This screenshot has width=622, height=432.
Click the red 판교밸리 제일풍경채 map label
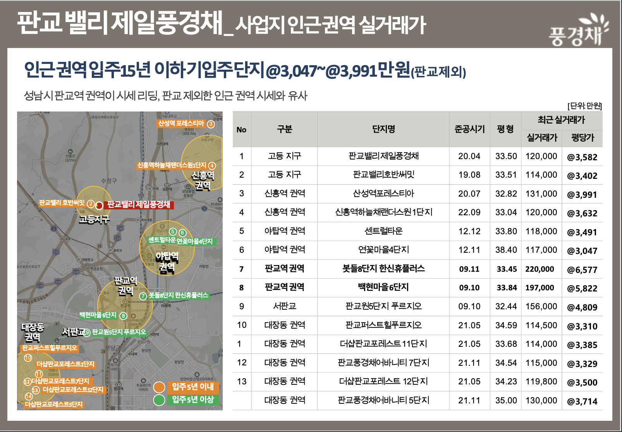pos(139,204)
